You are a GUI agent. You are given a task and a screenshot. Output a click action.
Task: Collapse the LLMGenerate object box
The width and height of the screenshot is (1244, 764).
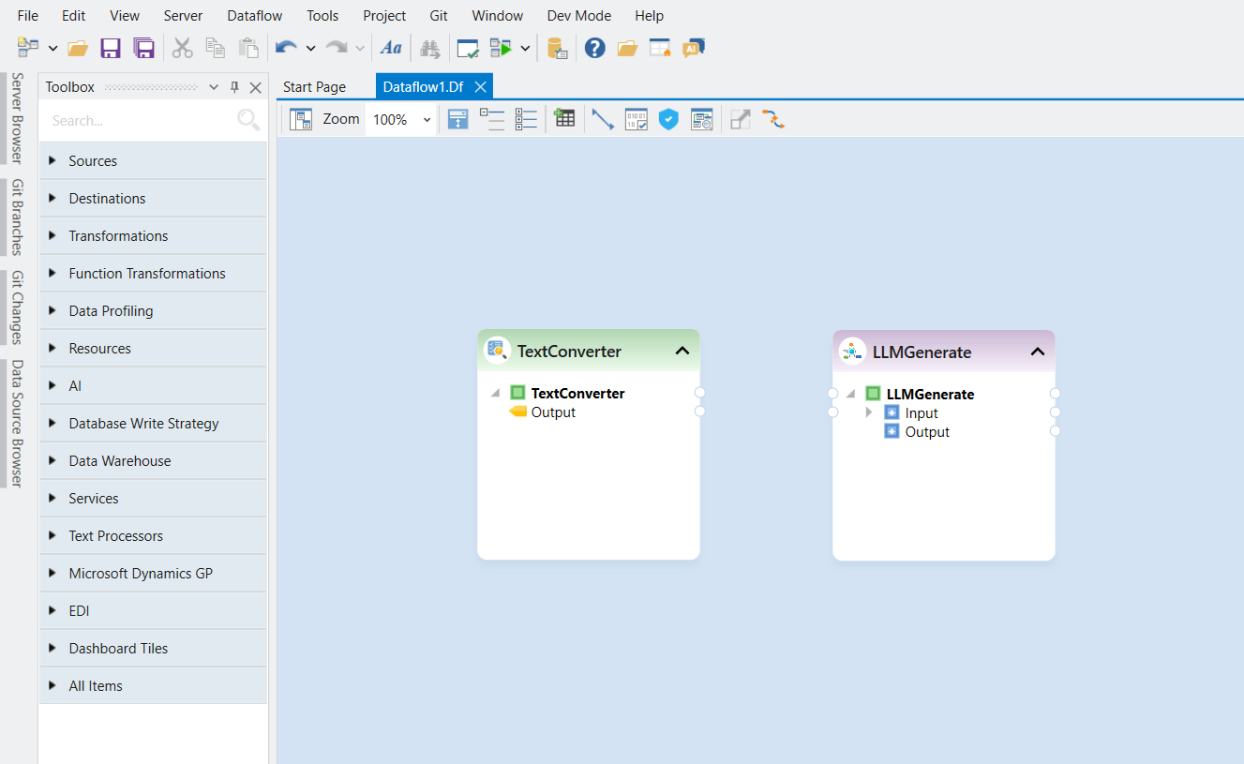[x=1038, y=352]
